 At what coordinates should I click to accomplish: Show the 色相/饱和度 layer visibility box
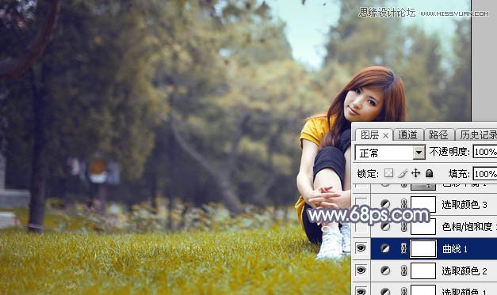(x=361, y=226)
